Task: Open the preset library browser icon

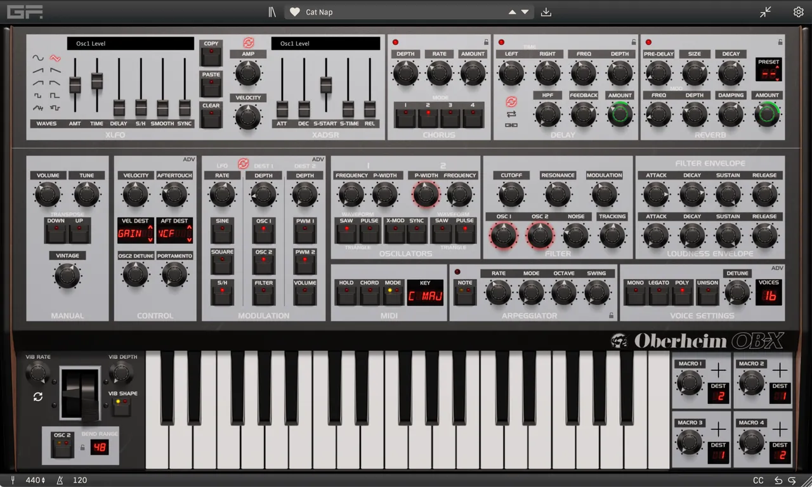Action: pos(272,12)
